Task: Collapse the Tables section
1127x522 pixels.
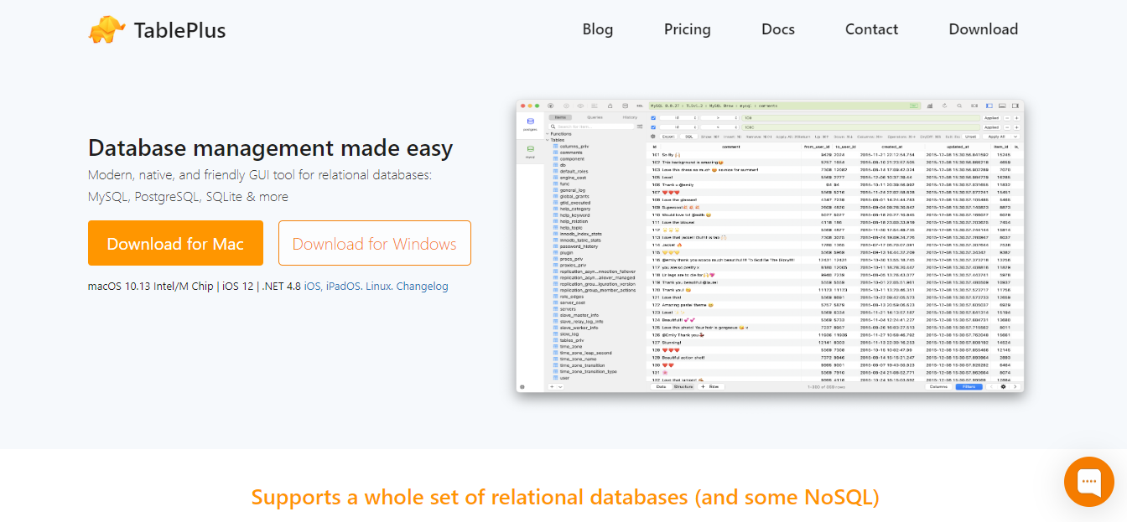Action: (x=547, y=139)
